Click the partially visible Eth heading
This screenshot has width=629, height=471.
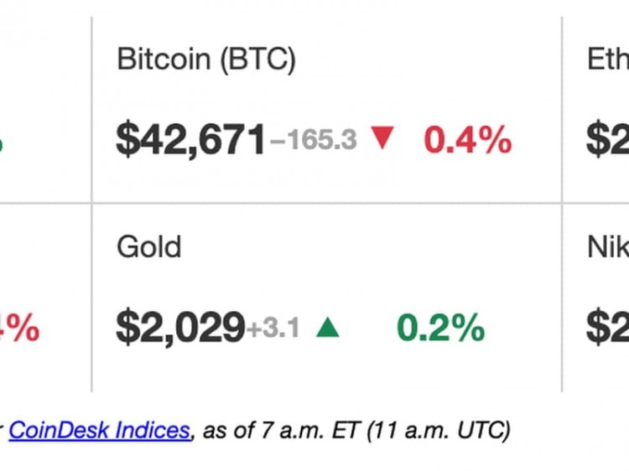click(608, 60)
